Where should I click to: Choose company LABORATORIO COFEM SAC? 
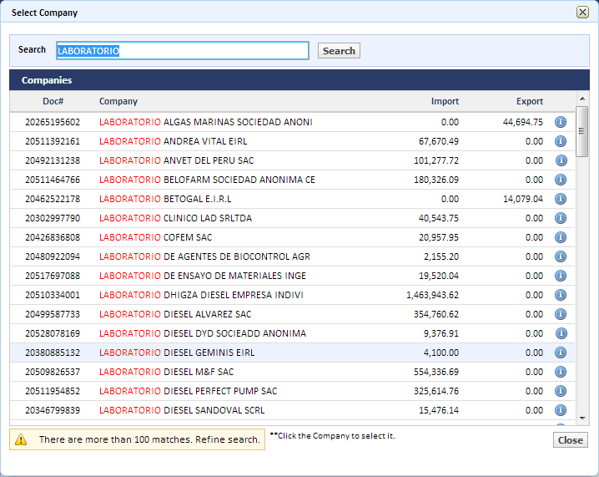155,237
